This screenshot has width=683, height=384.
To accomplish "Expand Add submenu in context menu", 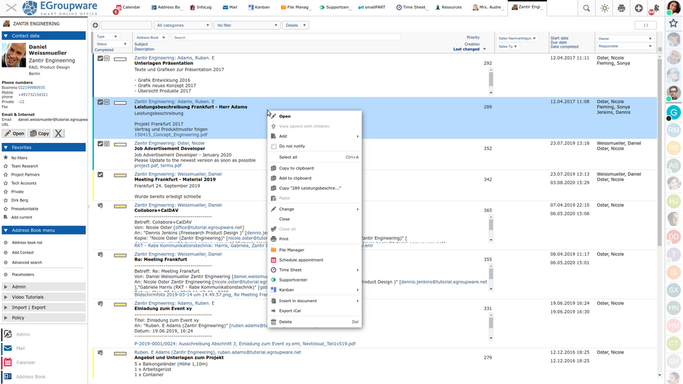I will 314,137.
